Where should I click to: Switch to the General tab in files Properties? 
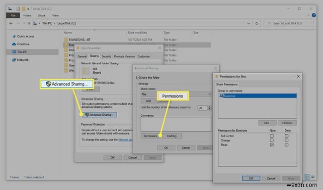pyautogui.click(x=82, y=56)
